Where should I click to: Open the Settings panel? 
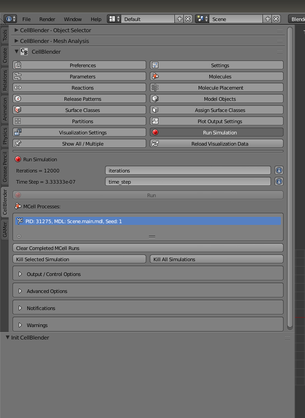pyautogui.click(x=216, y=65)
